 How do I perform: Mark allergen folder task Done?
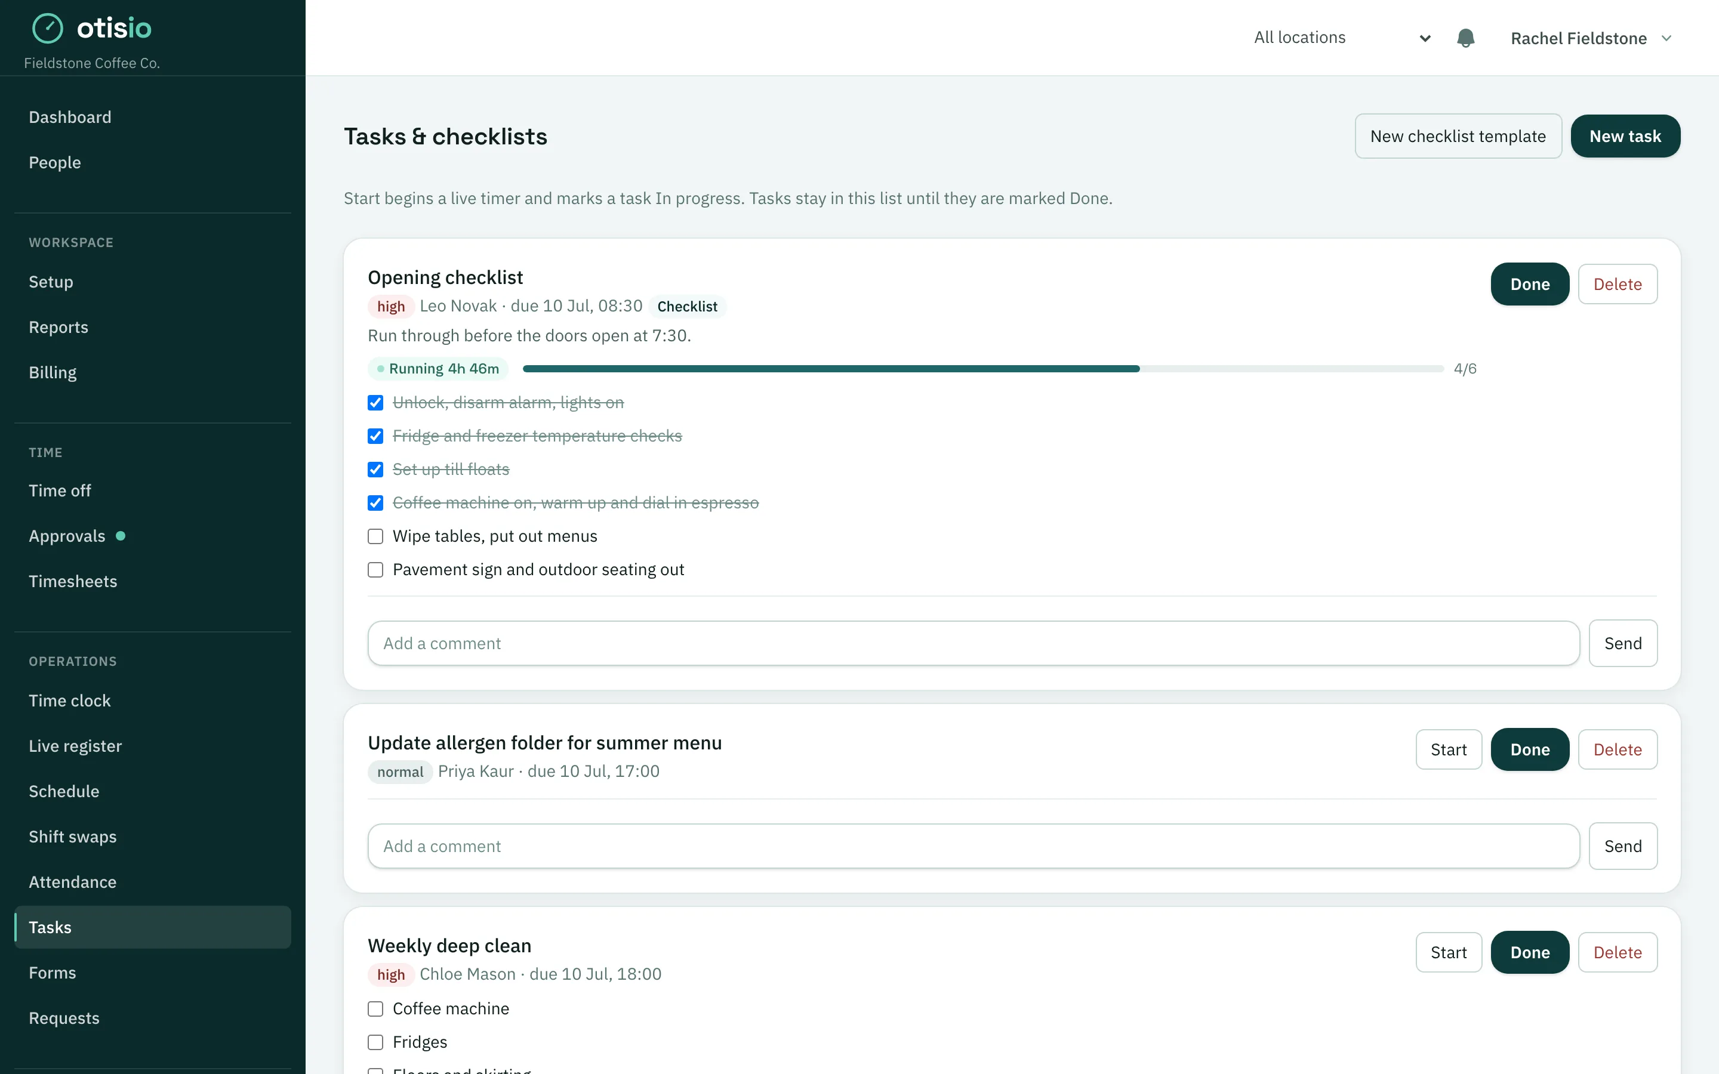coord(1529,749)
